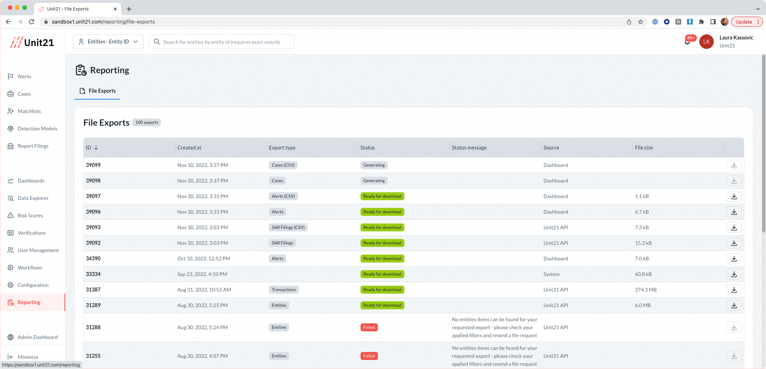Open a new browser tab

tap(129, 9)
